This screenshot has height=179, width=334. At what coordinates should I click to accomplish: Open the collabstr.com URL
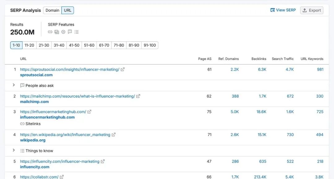pyautogui.click(x=39, y=177)
